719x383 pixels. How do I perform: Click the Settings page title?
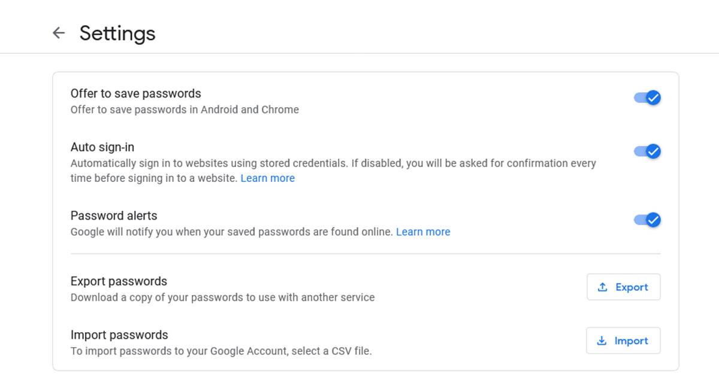tap(117, 33)
